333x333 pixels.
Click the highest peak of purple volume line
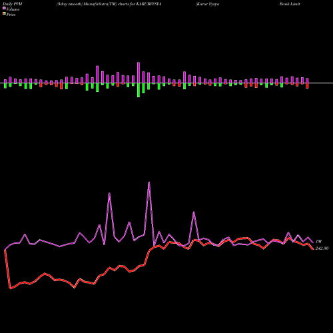click(x=149, y=182)
